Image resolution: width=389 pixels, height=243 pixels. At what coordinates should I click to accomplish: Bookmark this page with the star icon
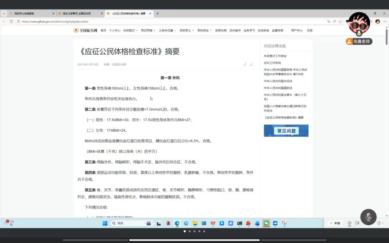click(340, 22)
